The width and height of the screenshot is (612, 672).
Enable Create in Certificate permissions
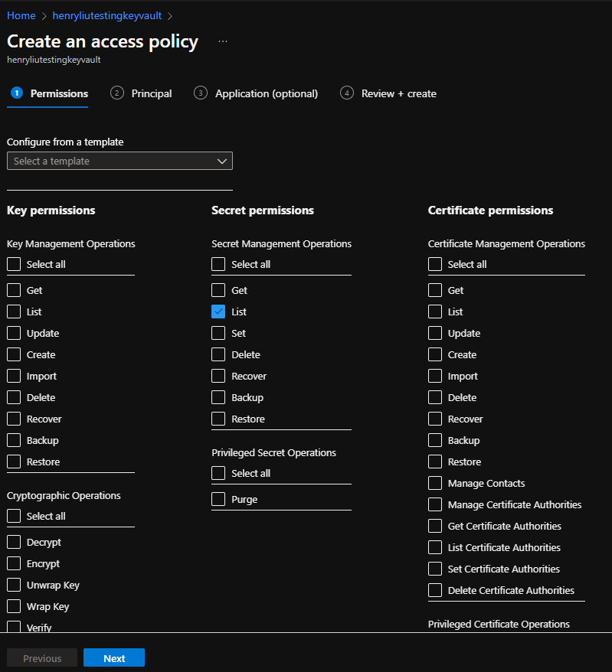[435, 354]
